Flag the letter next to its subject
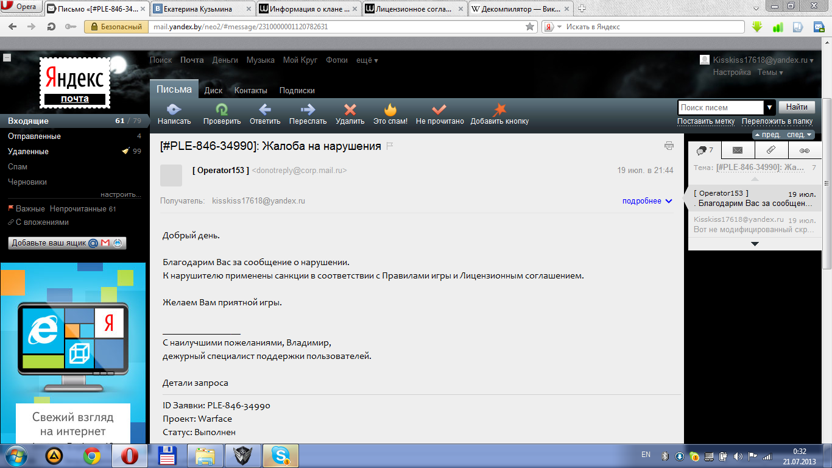This screenshot has width=832, height=468. (390, 146)
